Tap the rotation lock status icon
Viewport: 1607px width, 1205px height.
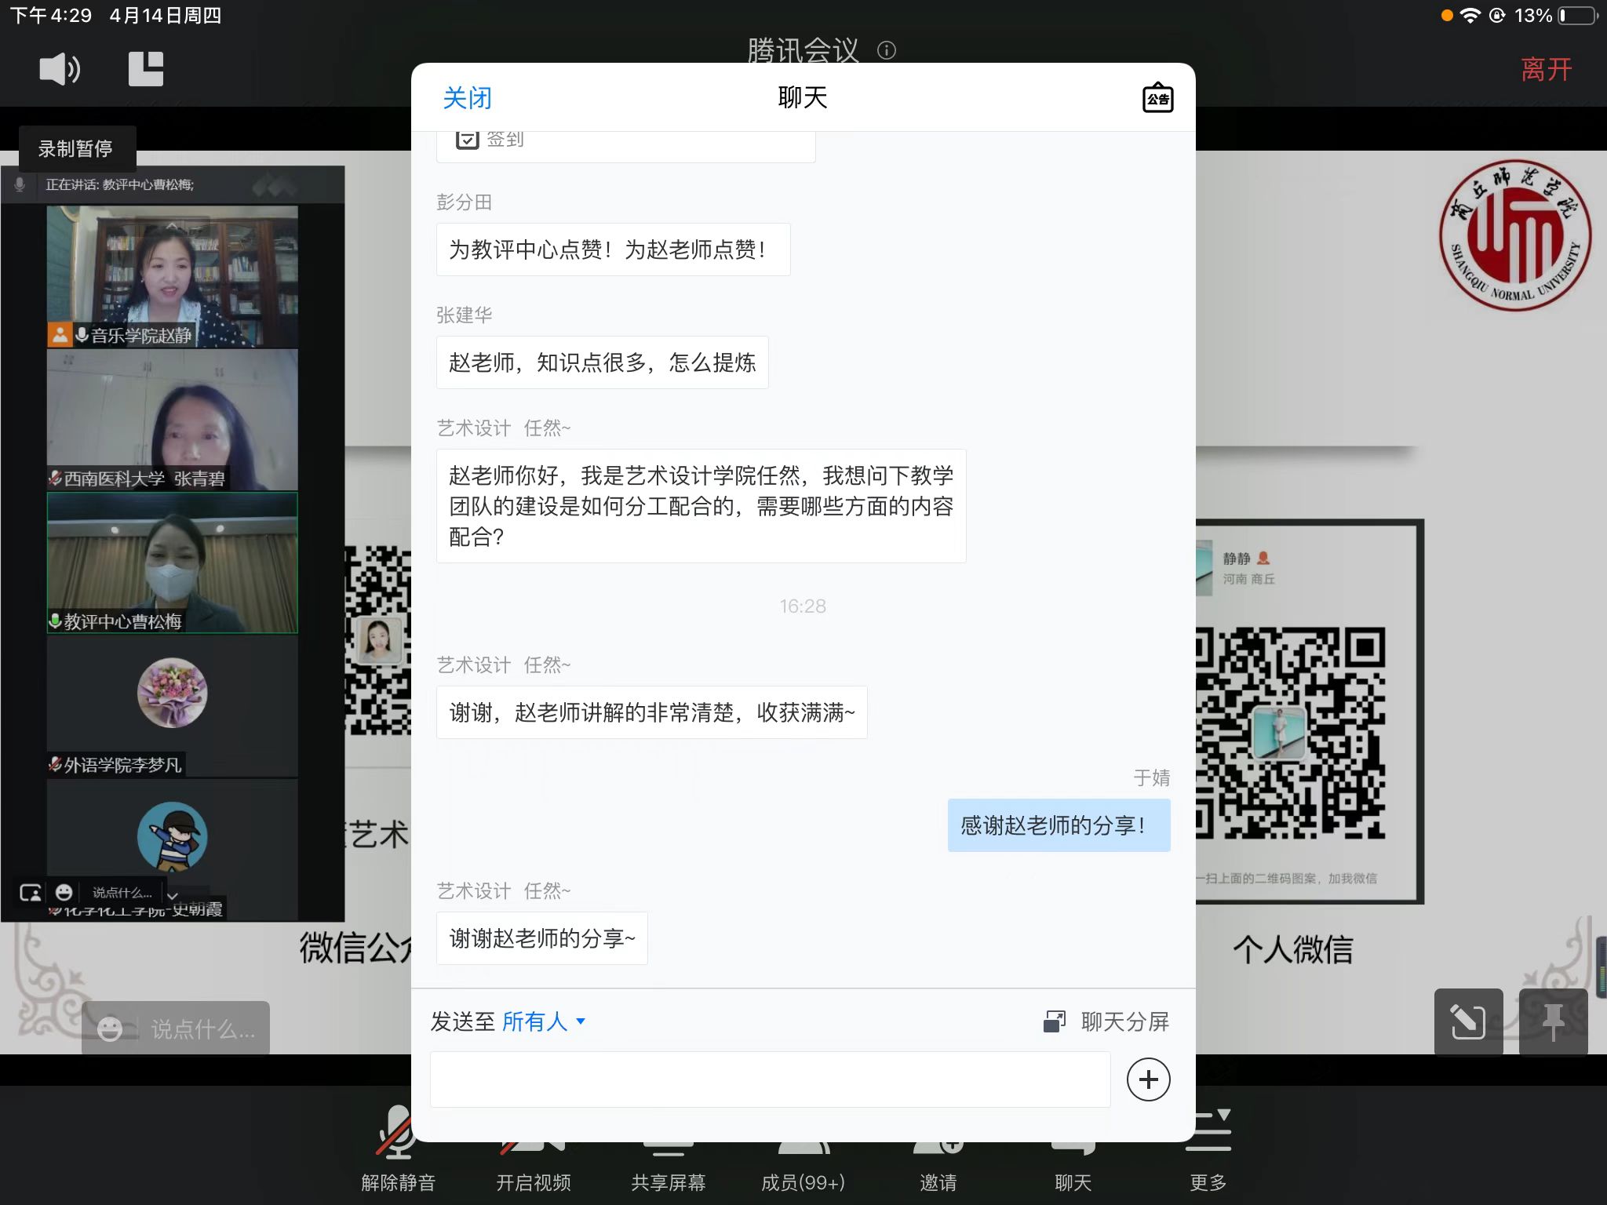(1497, 16)
